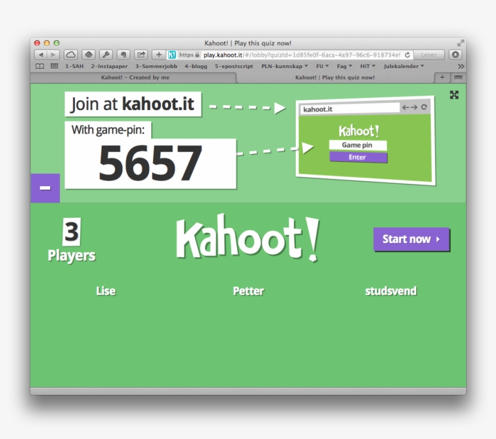Click the Kahoot favicon in the address bar
Screen dimensions: 496x439
tap(172, 54)
